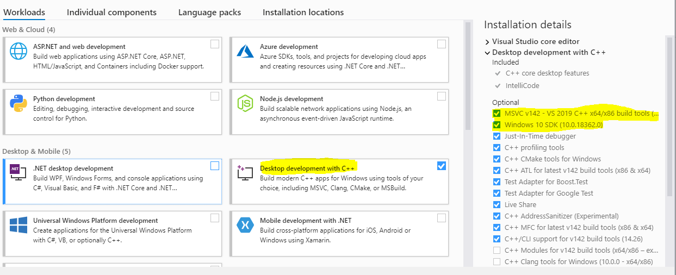Check the Azure development workload box

442,44
